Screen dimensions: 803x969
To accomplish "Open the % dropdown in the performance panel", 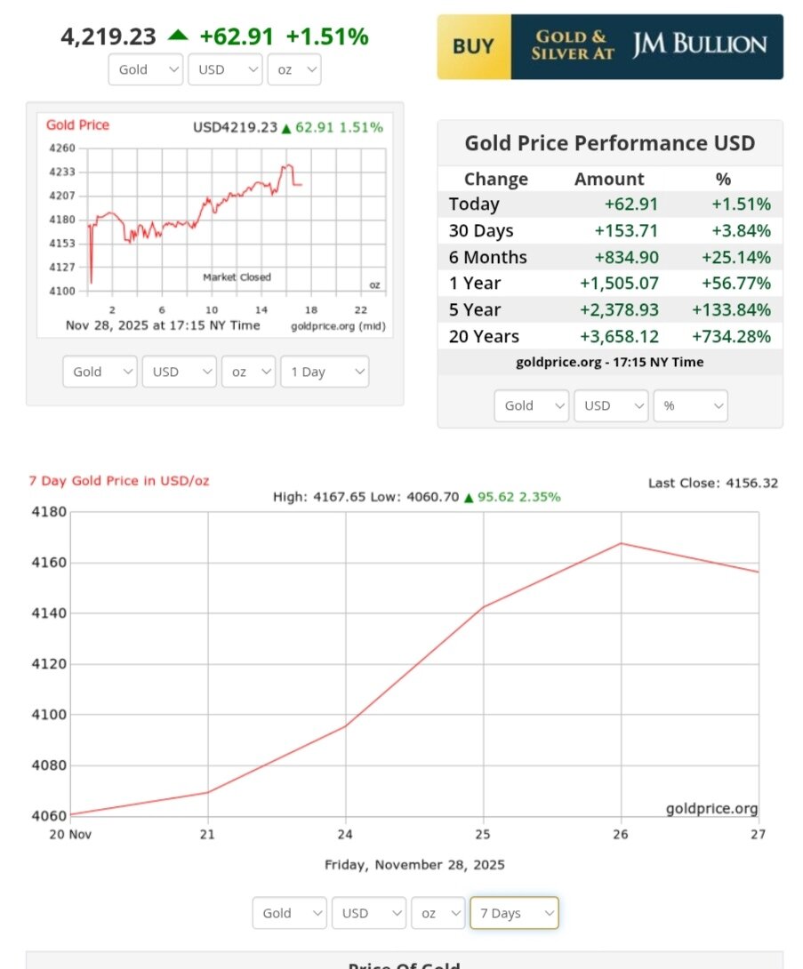I will point(690,405).
